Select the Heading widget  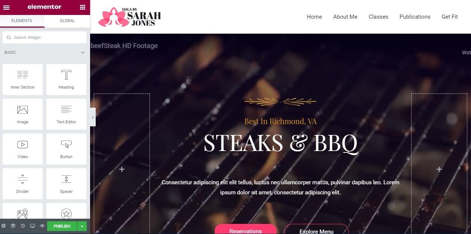66,79
